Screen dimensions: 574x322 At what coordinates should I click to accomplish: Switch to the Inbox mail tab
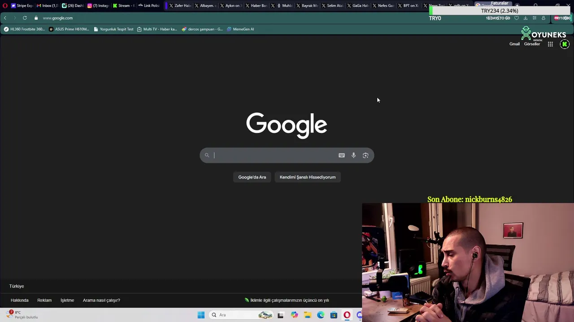pyautogui.click(x=48, y=5)
